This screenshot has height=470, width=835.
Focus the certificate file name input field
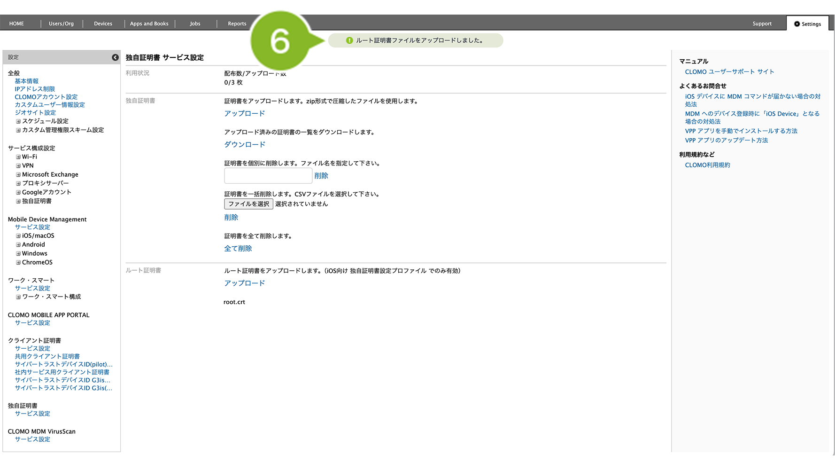(268, 176)
